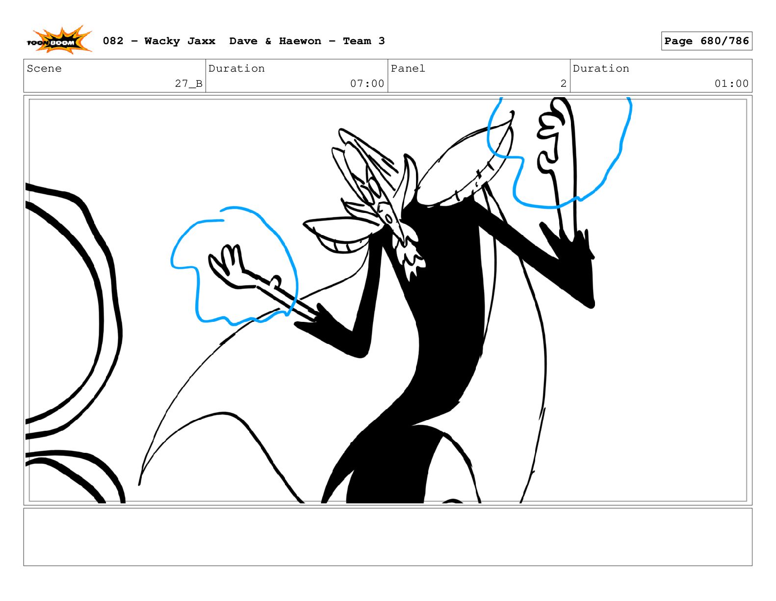Click the 'Dave & Haewon – Team 3' text
The width and height of the screenshot is (776, 601).
coord(307,41)
